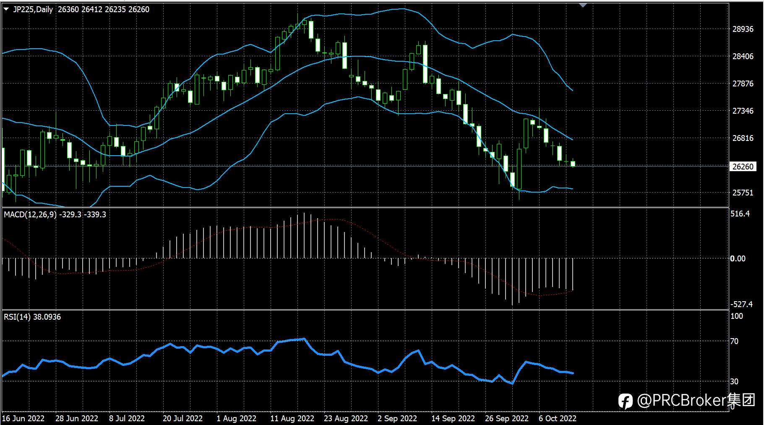This screenshot has height=425, width=764.
Task: Click price scale value 28936
Action: click(743, 29)
